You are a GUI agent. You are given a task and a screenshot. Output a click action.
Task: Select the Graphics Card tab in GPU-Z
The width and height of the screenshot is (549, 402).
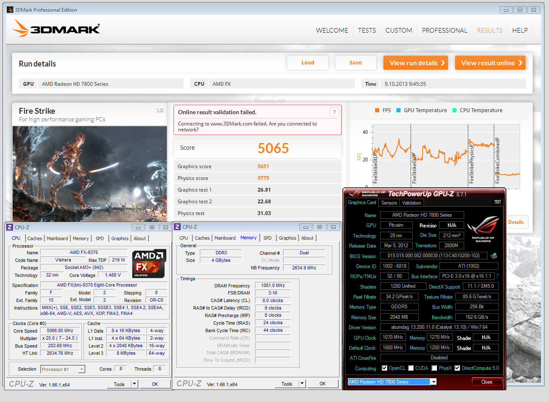tap(362, 202)
